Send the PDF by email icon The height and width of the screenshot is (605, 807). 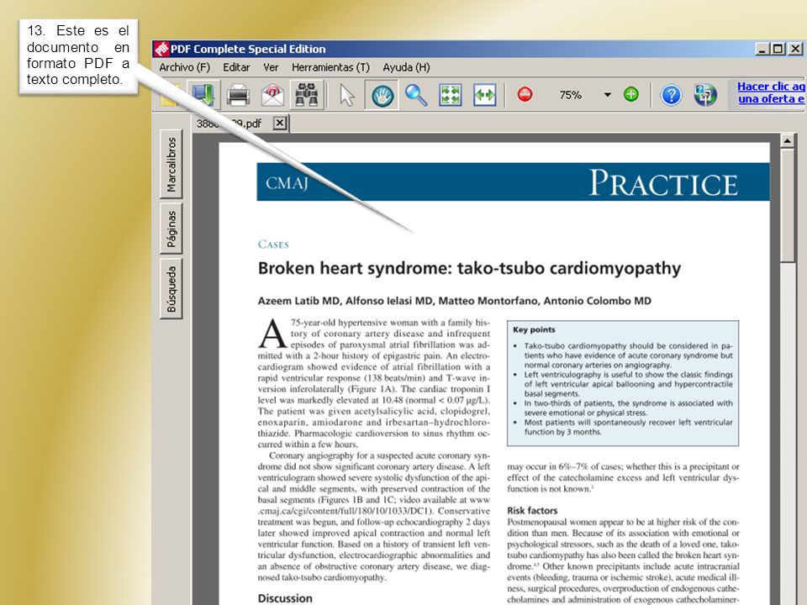click(272, 95)
